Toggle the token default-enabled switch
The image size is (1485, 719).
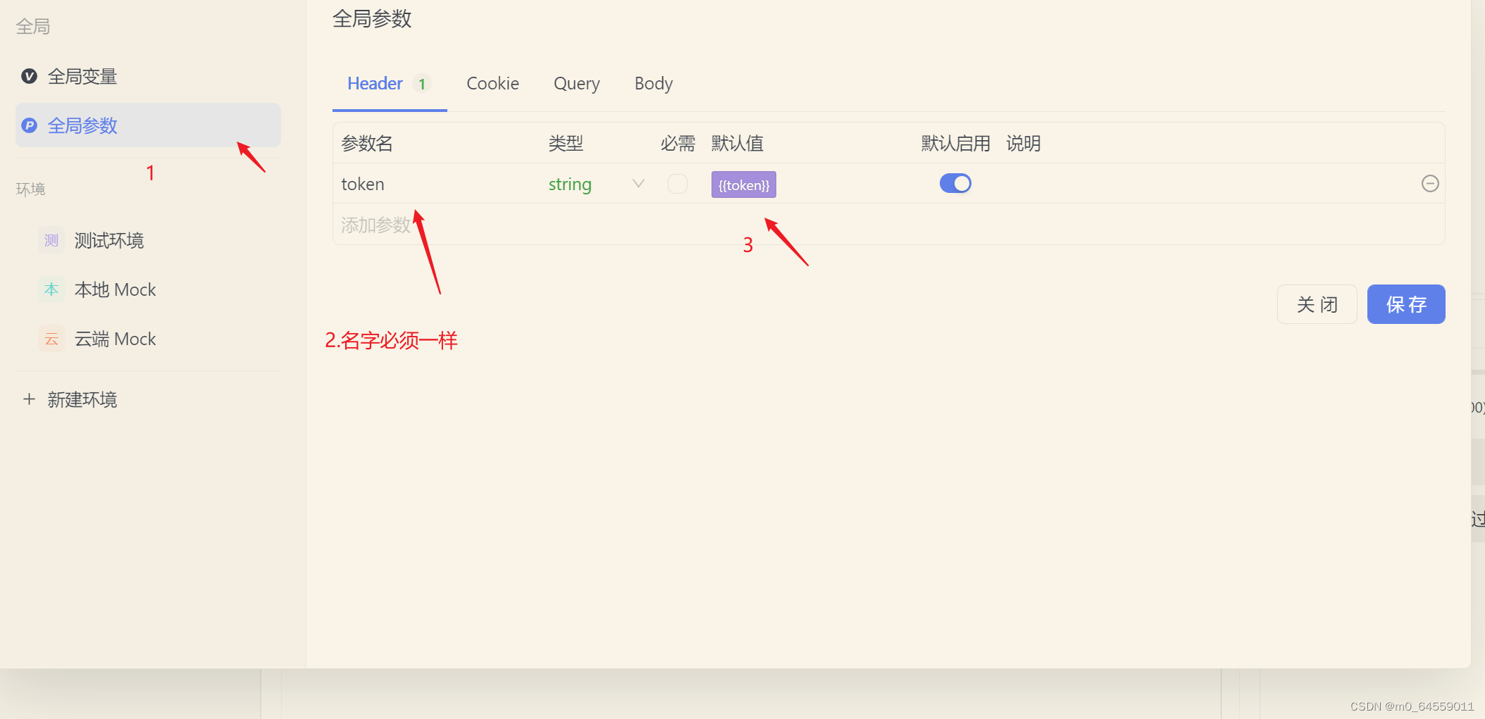click(955, 184)
